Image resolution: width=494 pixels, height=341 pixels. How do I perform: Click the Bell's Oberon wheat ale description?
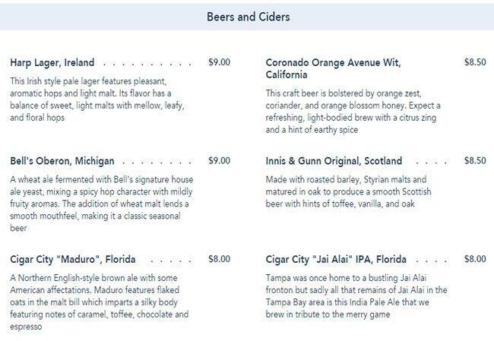(x=101, y=204)
